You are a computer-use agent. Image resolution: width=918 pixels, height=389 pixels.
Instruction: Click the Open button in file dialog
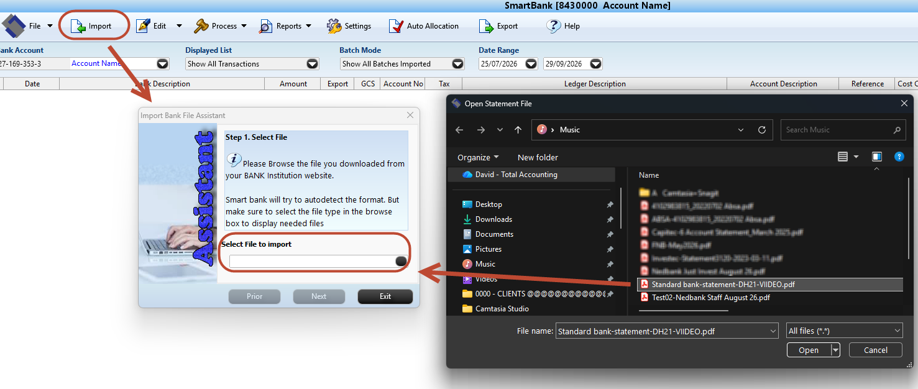808,350
